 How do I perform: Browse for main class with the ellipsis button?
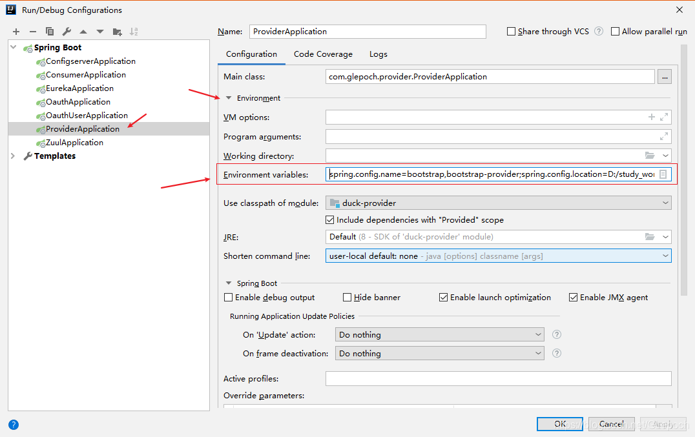pyautogui.click(x=665, y=77)
